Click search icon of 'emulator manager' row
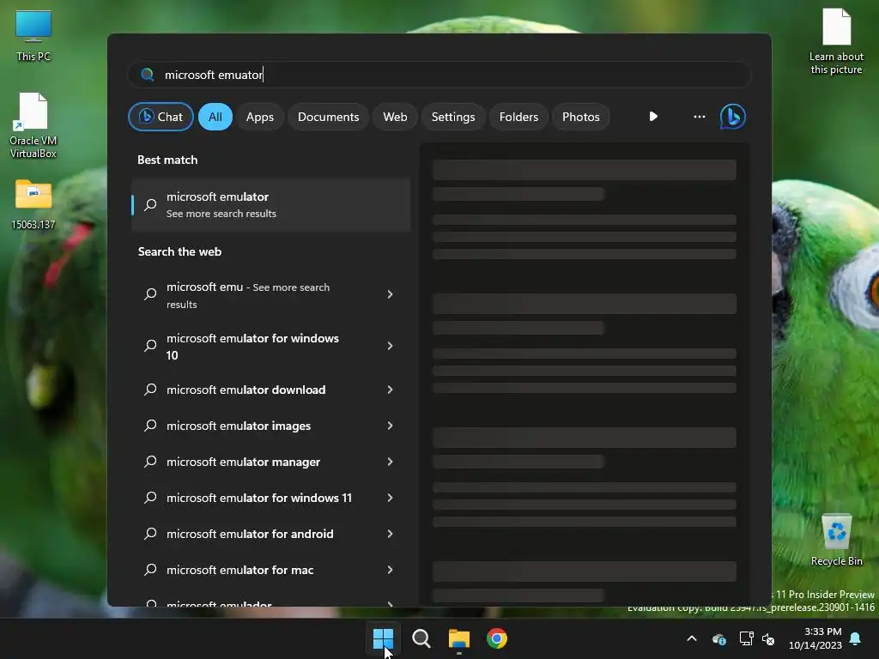879x659 pixels. point(150,462)
